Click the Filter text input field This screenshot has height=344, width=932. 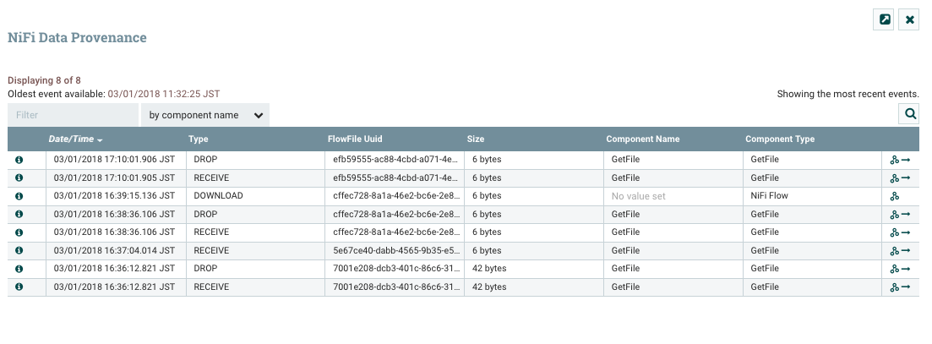pos(73,115)
